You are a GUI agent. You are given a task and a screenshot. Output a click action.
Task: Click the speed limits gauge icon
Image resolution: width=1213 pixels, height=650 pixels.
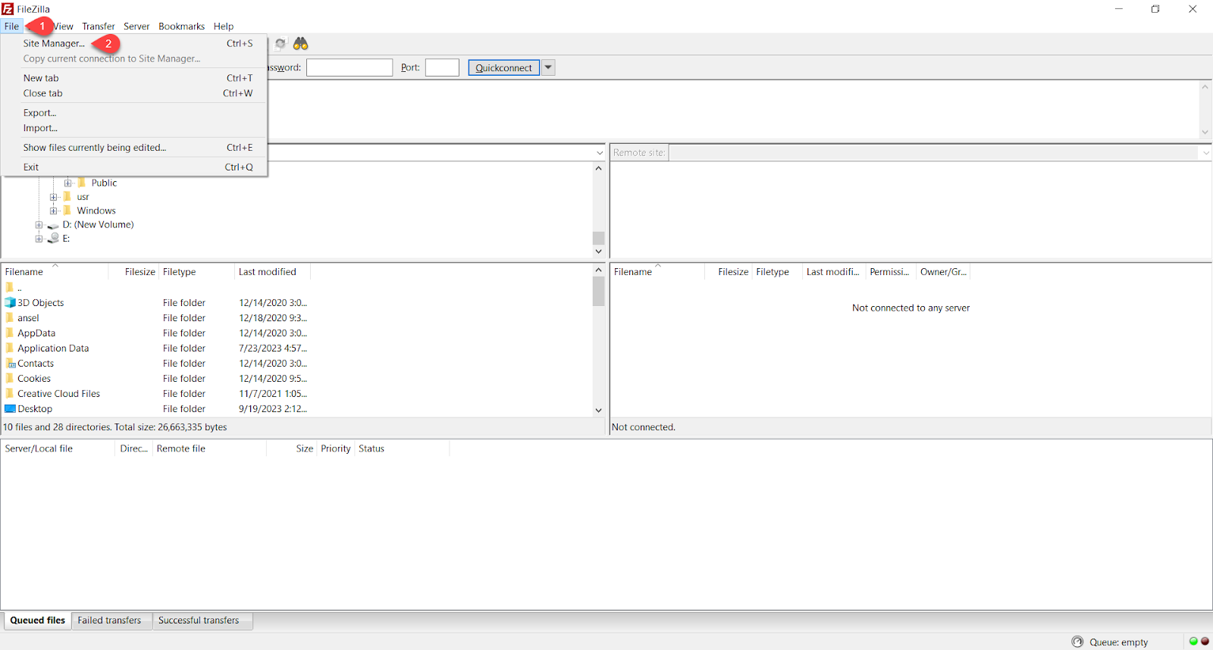click(x=1077, y=642)
